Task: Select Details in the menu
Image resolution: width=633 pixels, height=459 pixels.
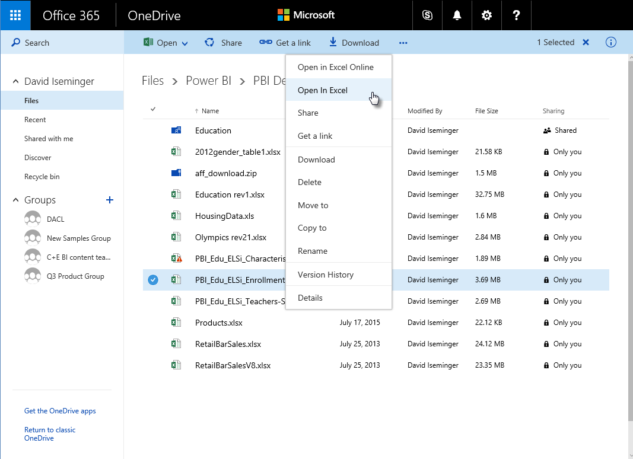Action: [x=339, y=298]
